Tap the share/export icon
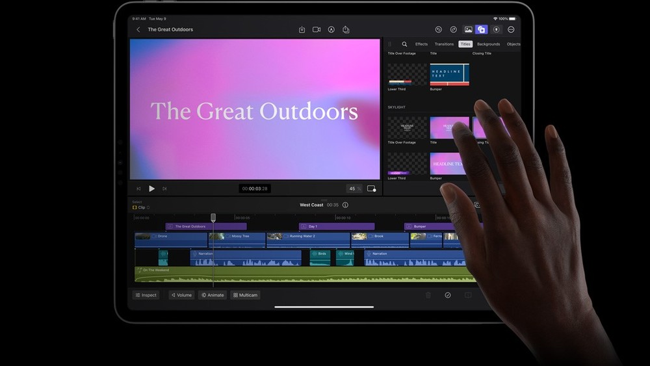The height and width of the screenshot is (366, 650). pyautogui.click(x=346, y=29)
